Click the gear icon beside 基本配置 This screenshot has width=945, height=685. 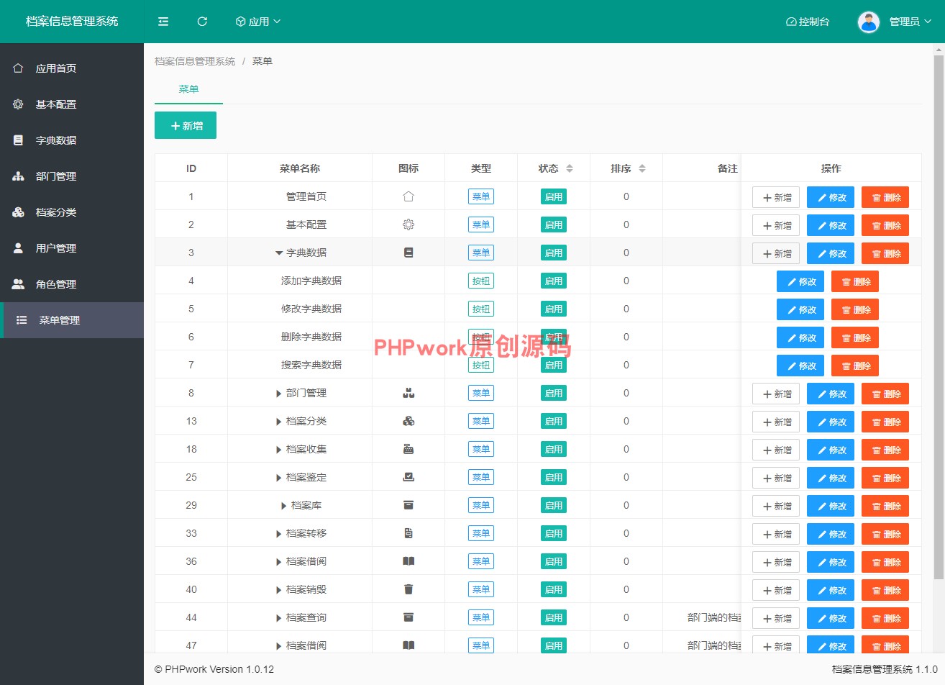tap(18, 104)
